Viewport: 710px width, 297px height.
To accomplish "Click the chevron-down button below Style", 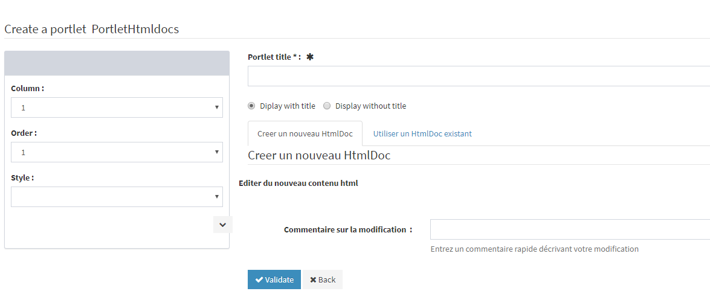I will click(222, 225).
